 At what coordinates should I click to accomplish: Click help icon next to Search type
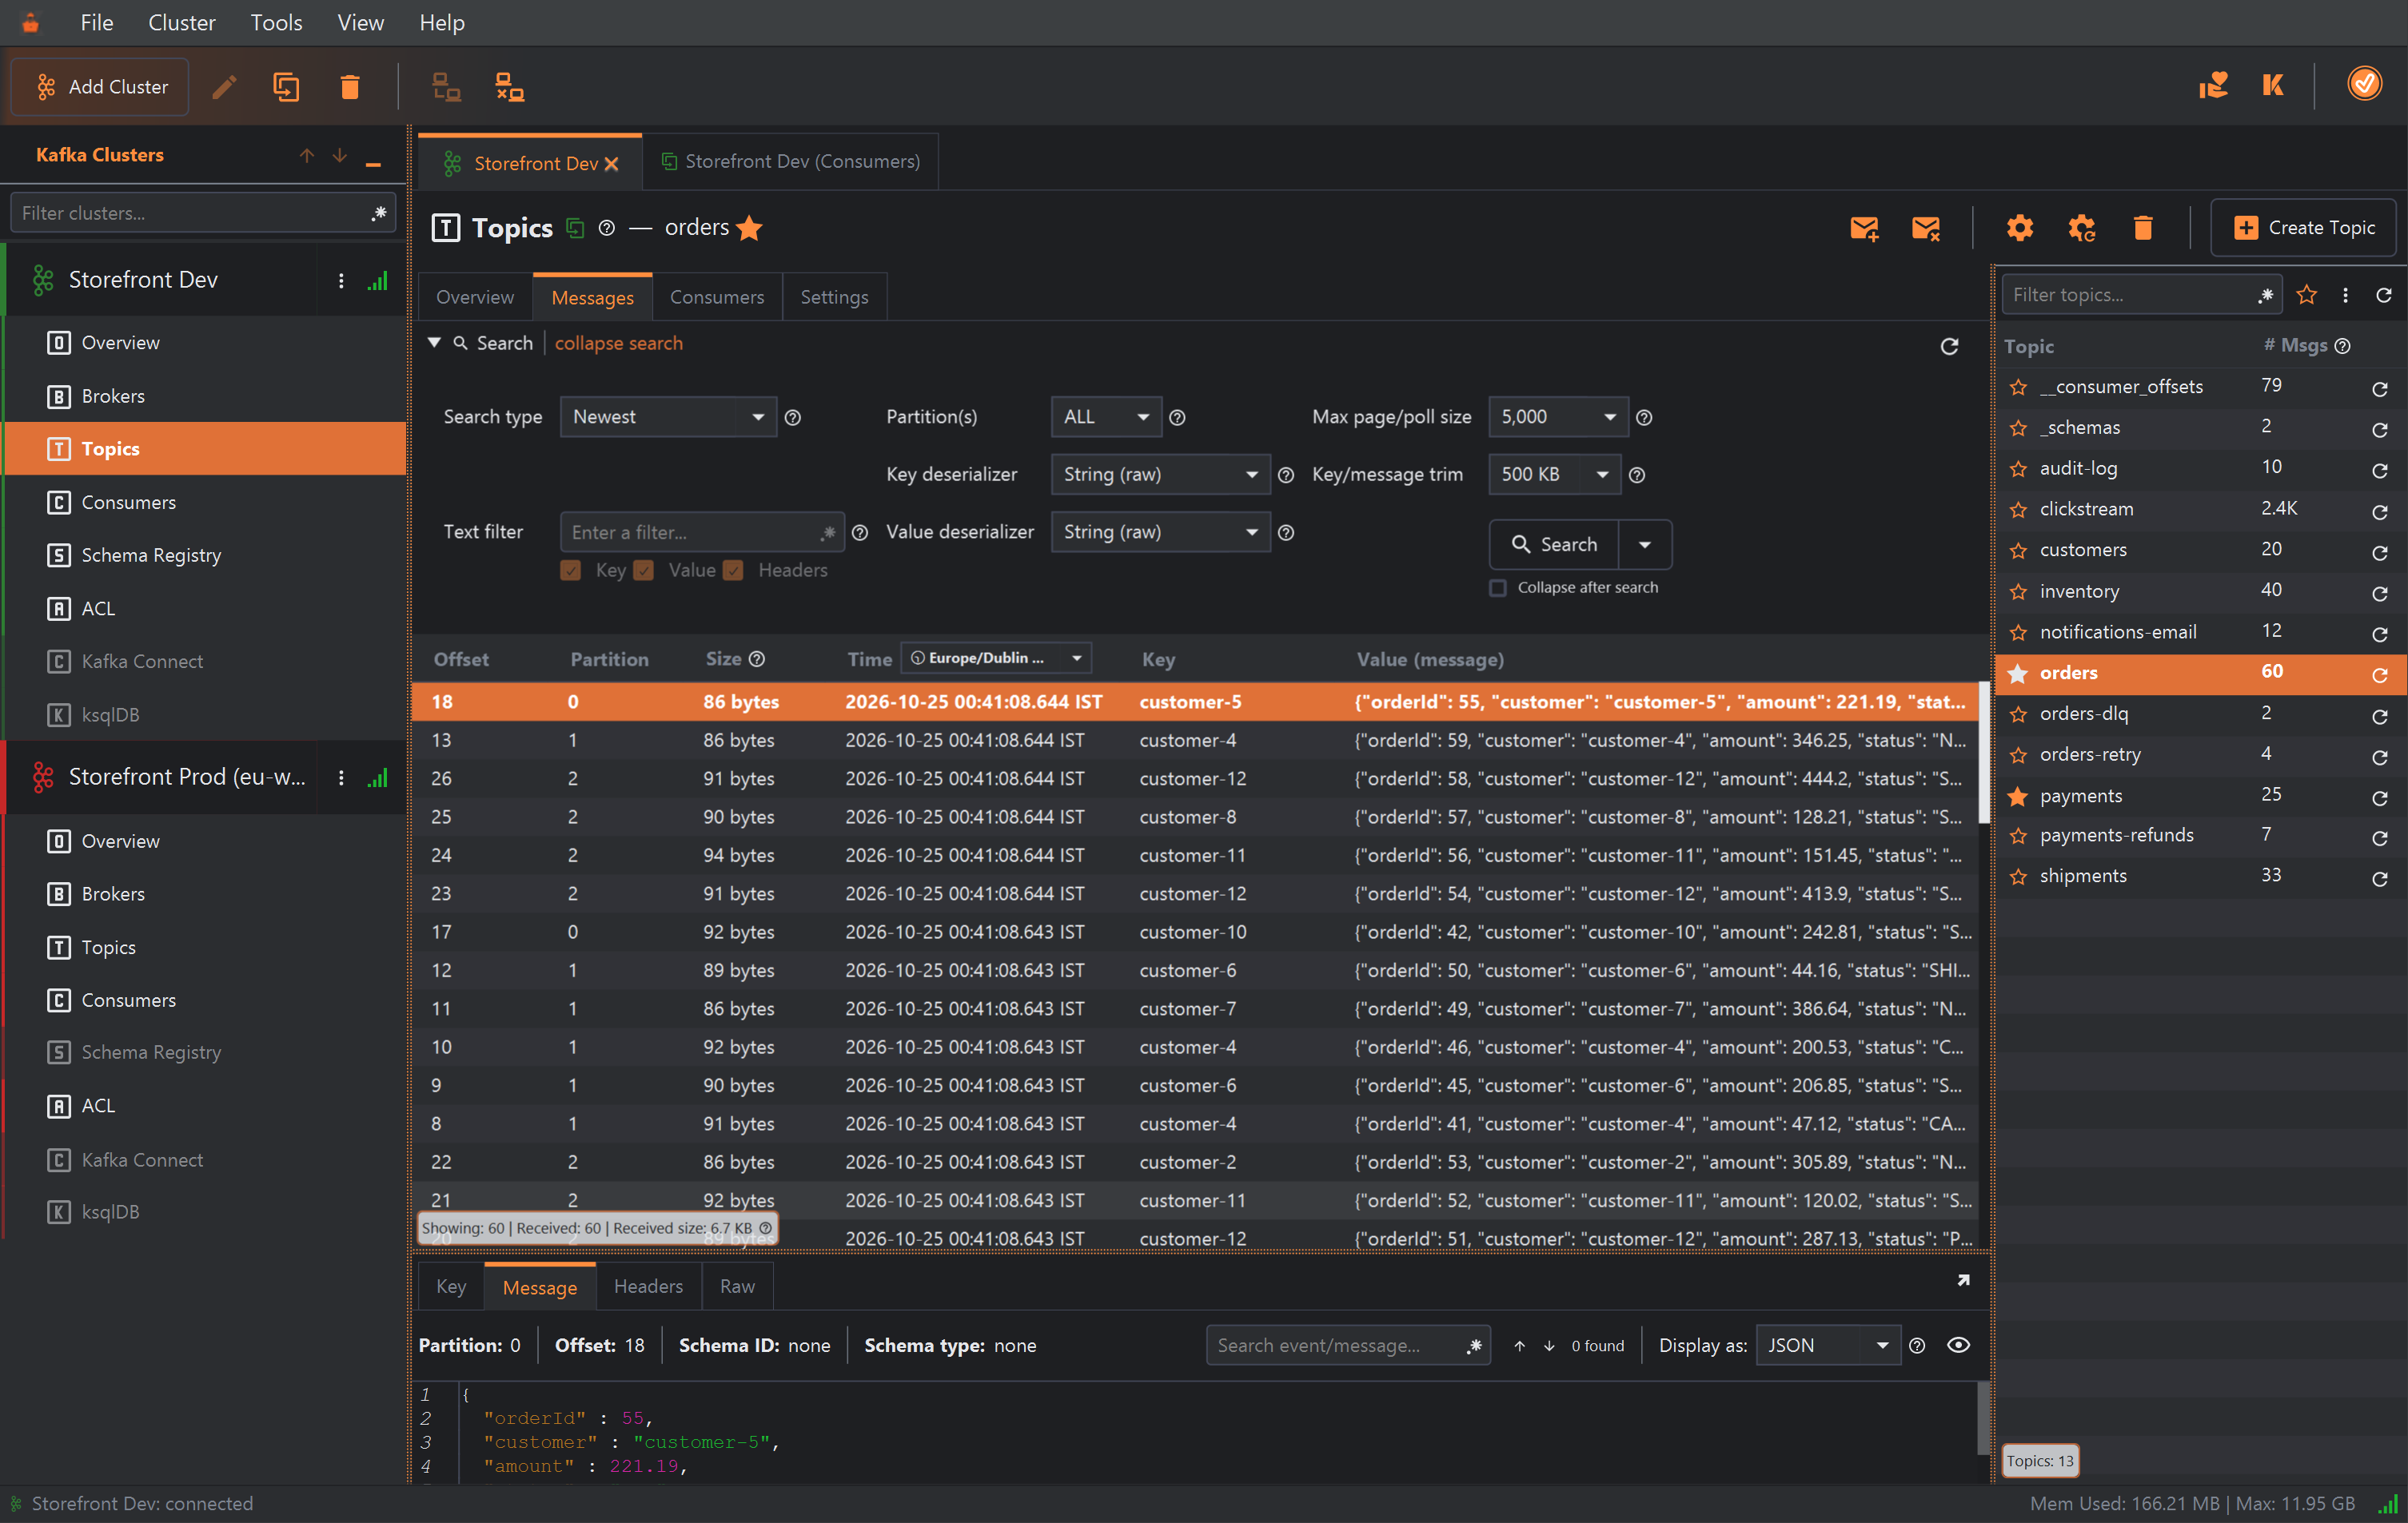coord(793,418)
